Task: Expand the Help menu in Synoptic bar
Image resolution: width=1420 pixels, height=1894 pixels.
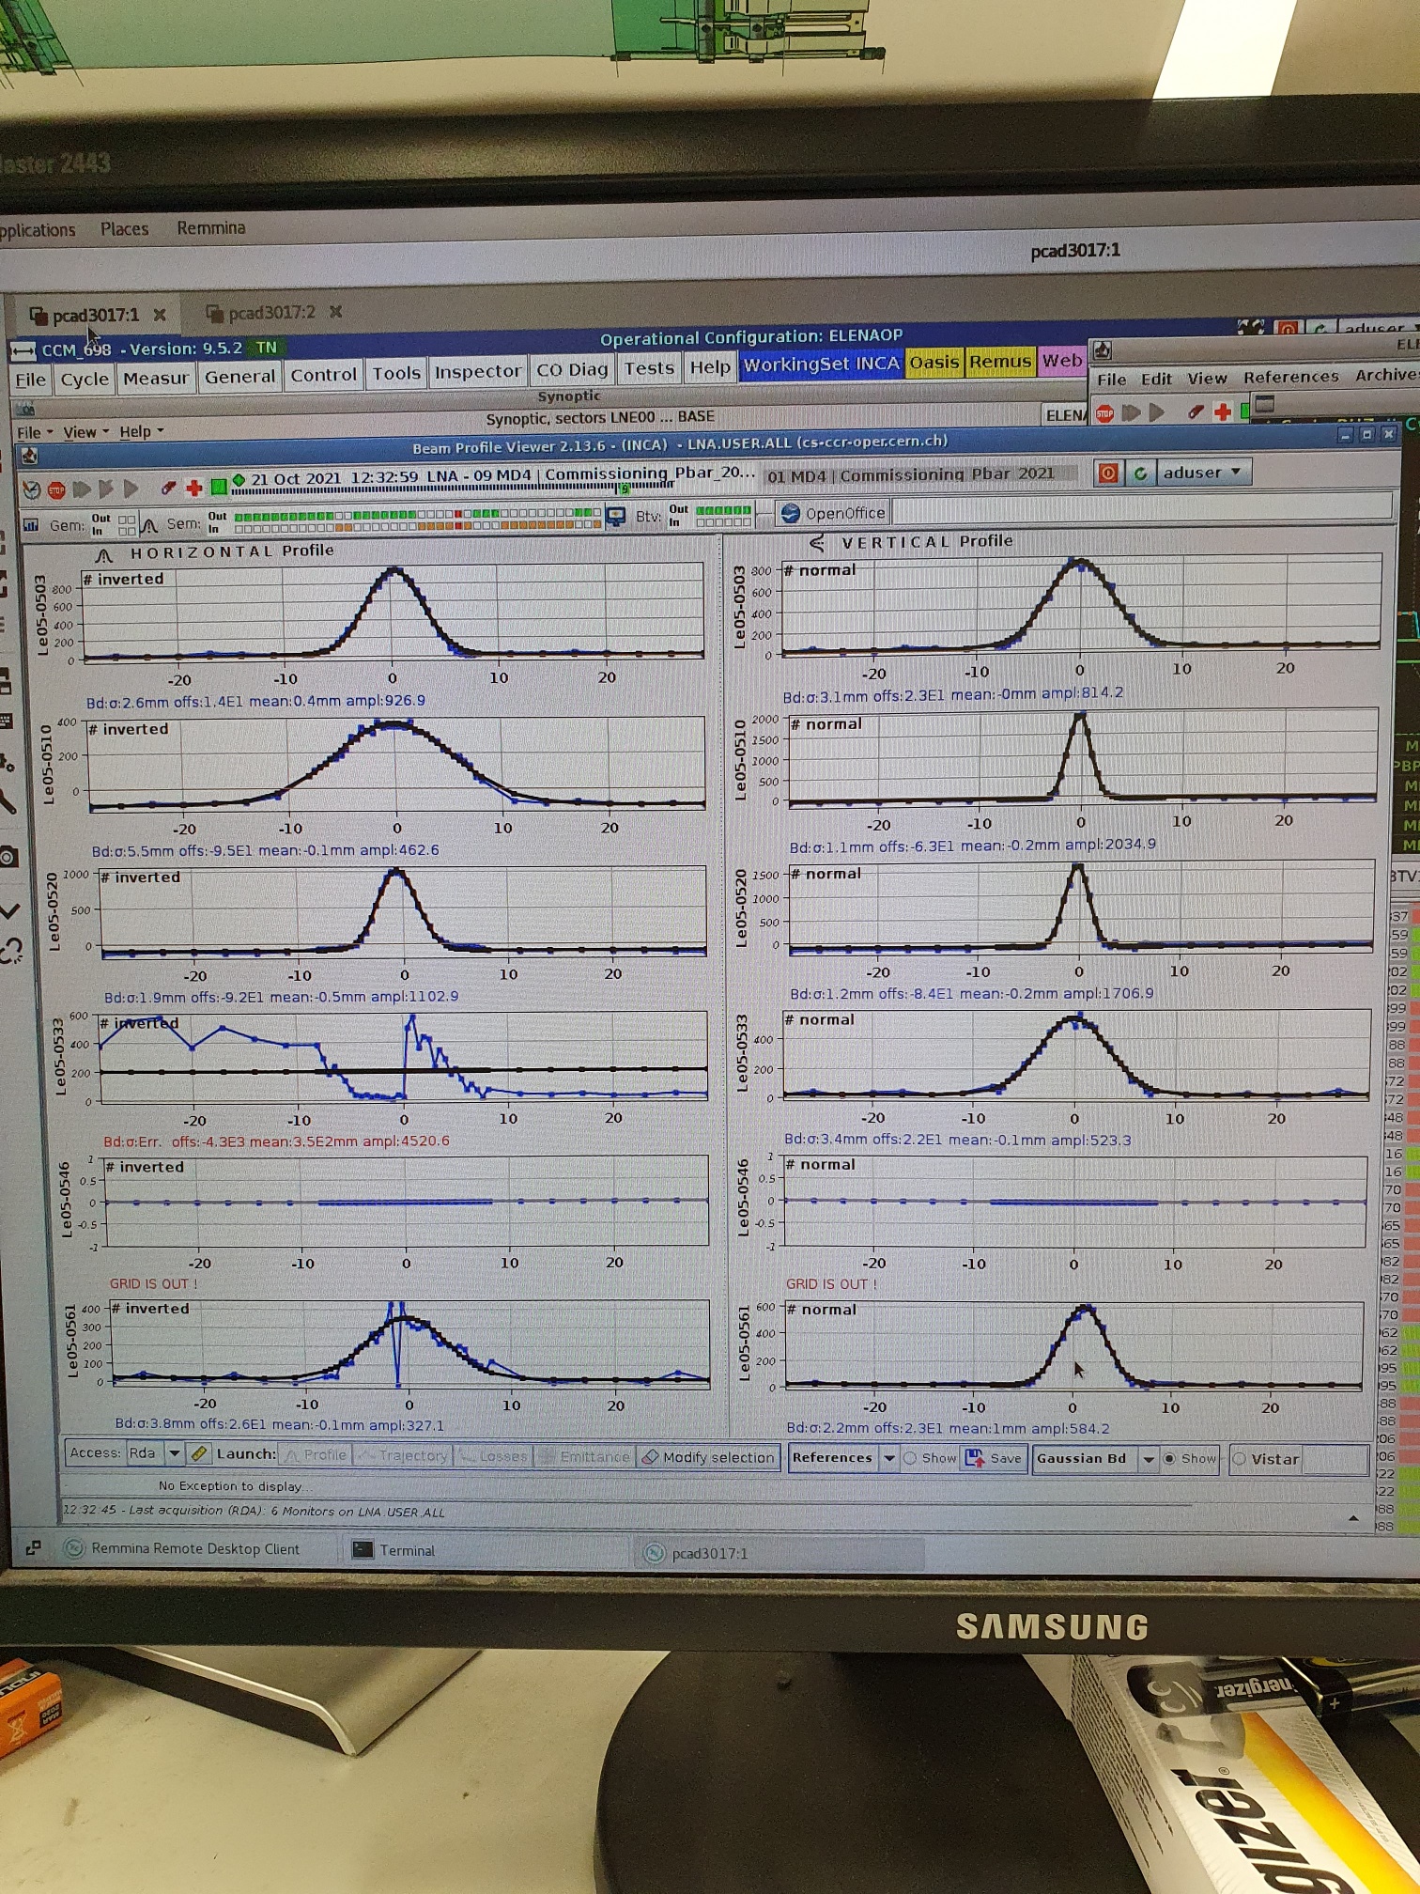Action: click(142, 431)
